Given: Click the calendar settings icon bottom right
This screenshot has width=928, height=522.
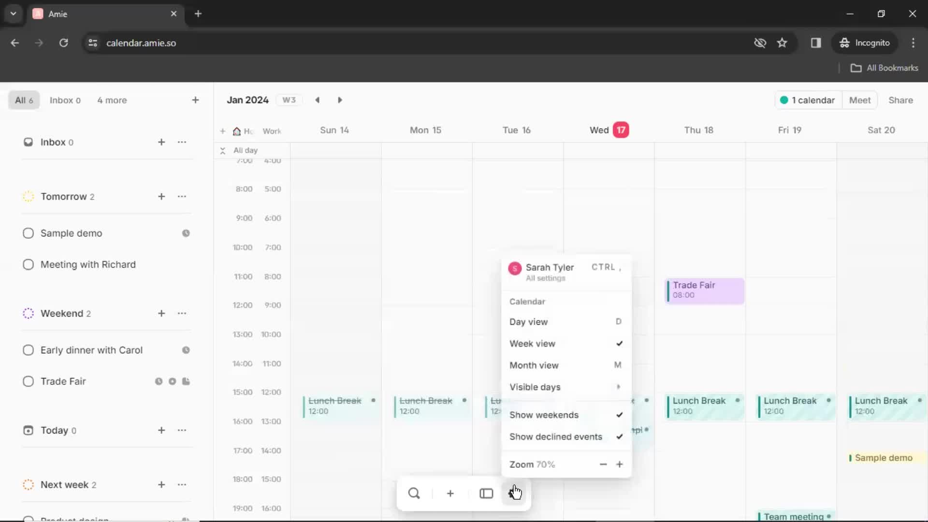Looking at the screenshot, I should coord(515,493).
